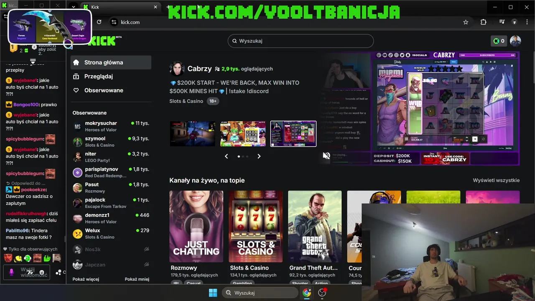Open offline channel Nos3k
This screenshot has width=535, height=301.
coord(111,249)
